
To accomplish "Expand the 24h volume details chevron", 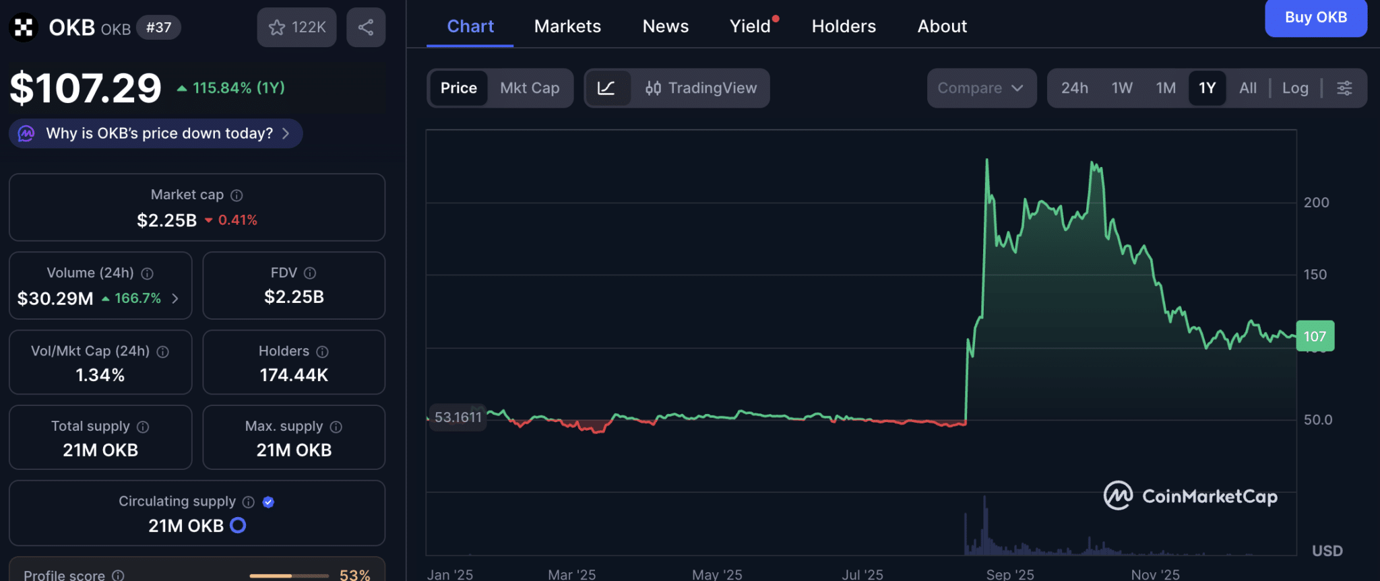I will coord(175,298).
